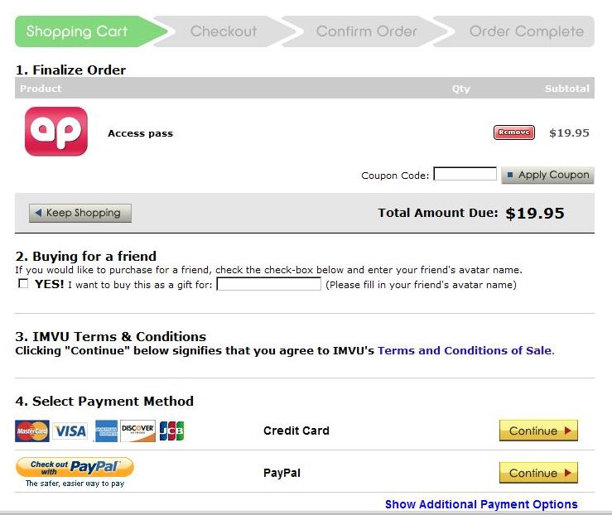Click the Discover card icon
The width and height of the screenshot is (612, 515).
[137, 431]
